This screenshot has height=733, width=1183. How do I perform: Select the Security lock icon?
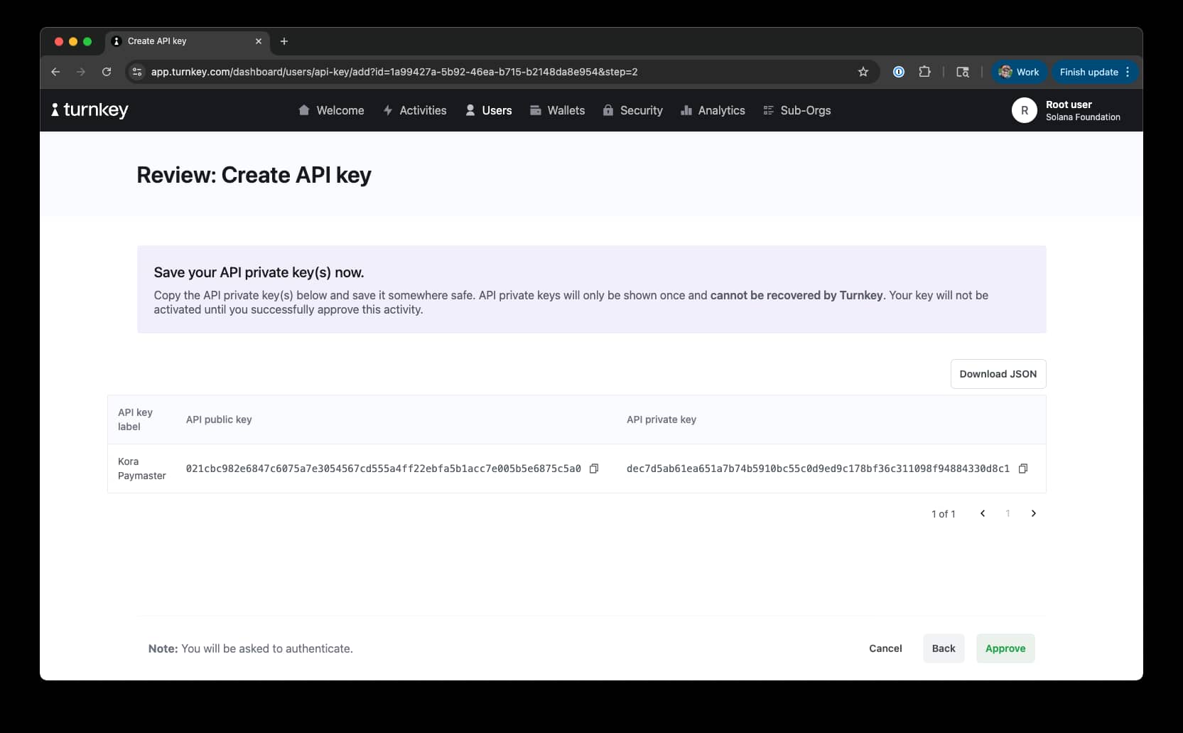[x=608, y=110]
